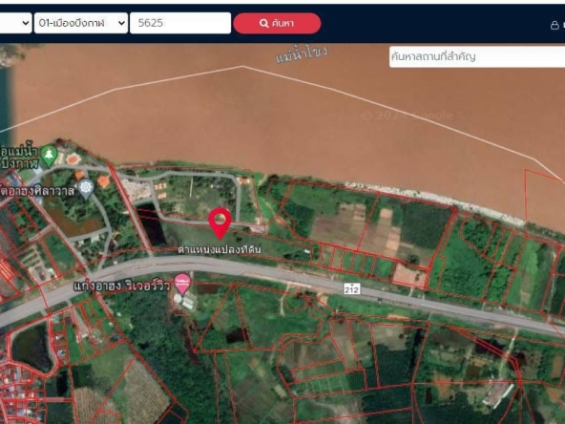Click the ตำแหน่งแปลงที่ดิน label under the pin
The height and width of the screenshot is (424, 565).
tap(220, 249)
